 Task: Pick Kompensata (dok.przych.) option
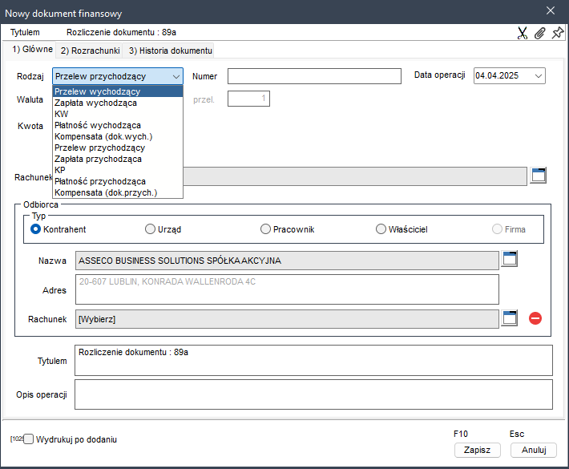pyautogui.click(x=118, y=192)
